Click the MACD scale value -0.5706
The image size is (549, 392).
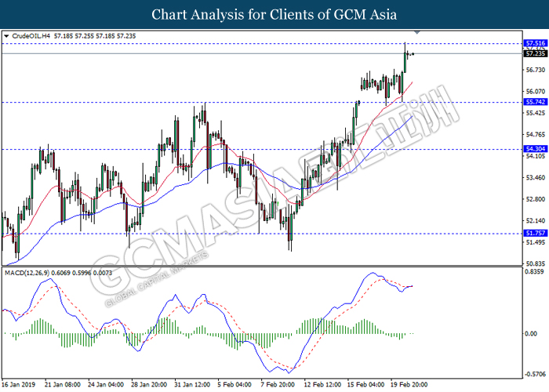click(x=535, y=375)
